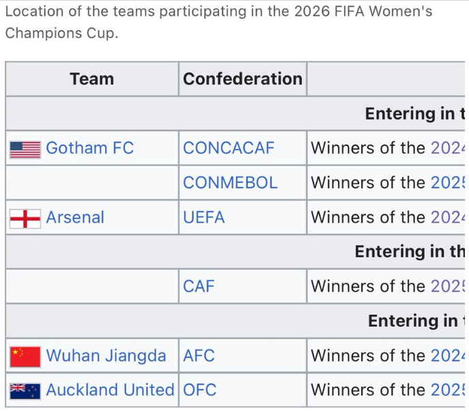Open the Gotham FC team link

coord(89,148)
